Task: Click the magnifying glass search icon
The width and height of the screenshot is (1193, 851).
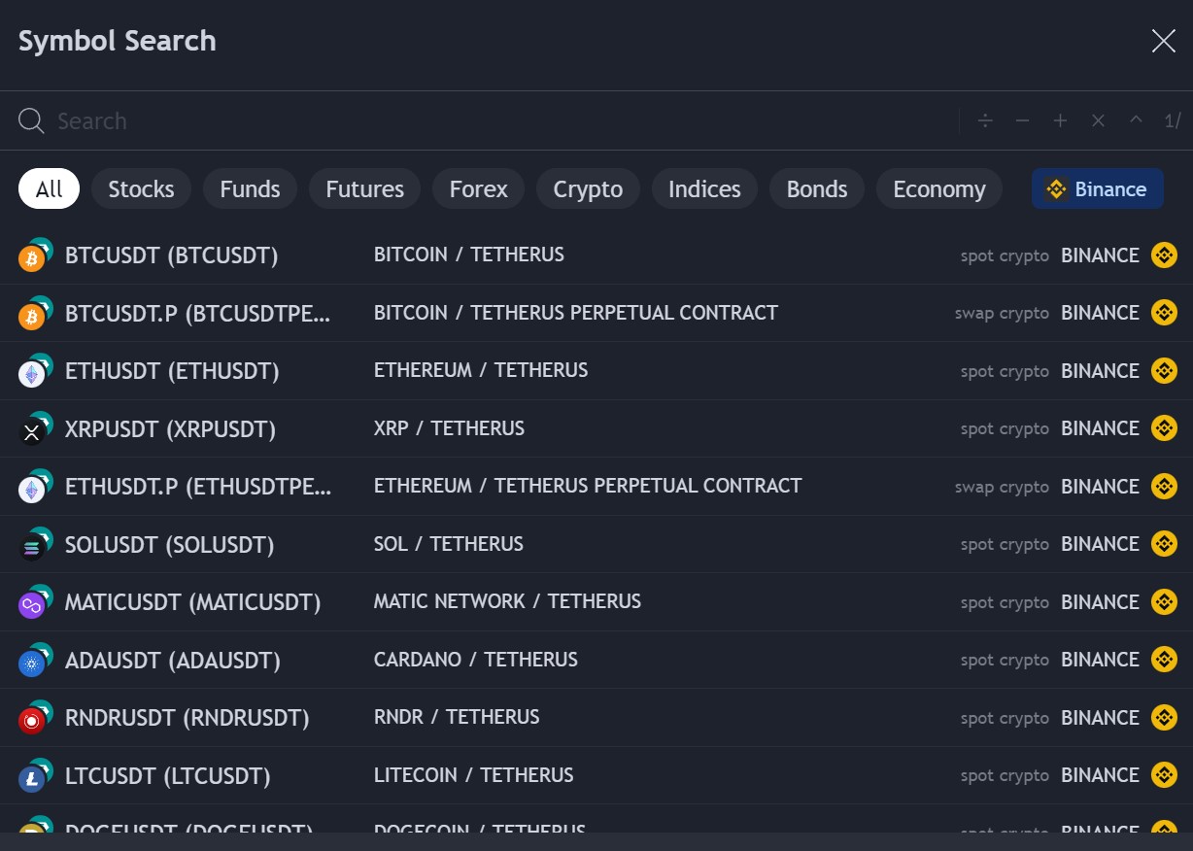Action: click(x=29, y=120)
